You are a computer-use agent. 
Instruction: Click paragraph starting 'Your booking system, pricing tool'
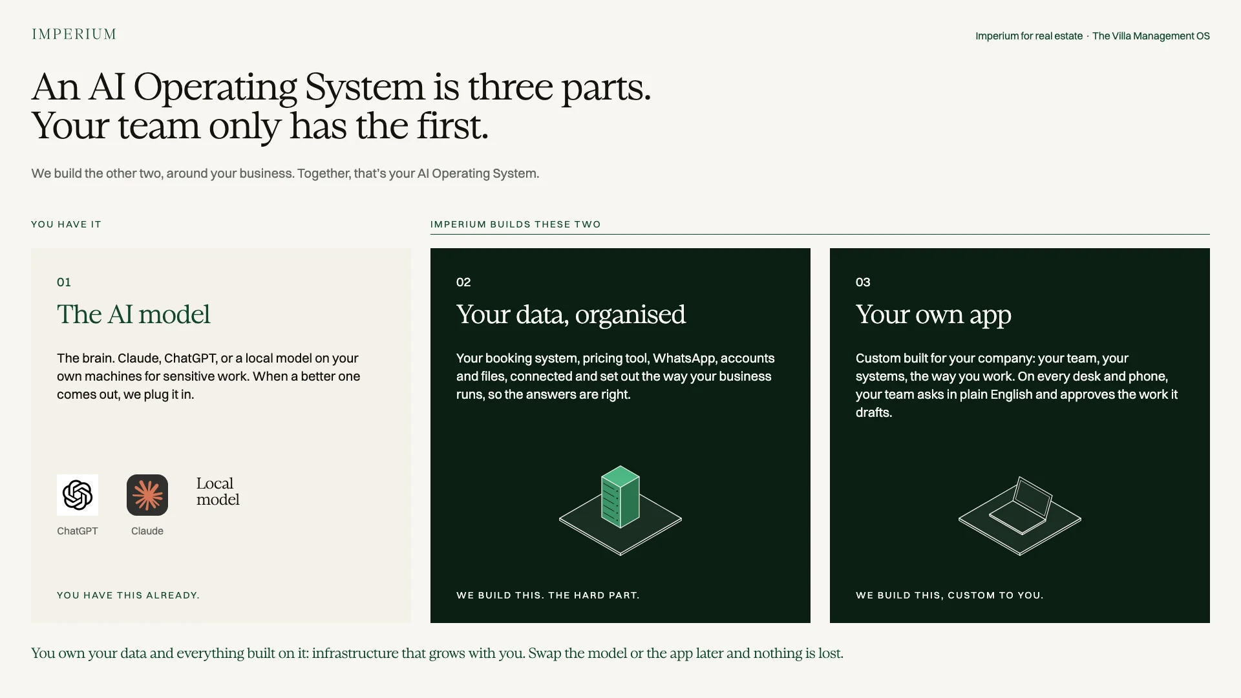[615, 376]
